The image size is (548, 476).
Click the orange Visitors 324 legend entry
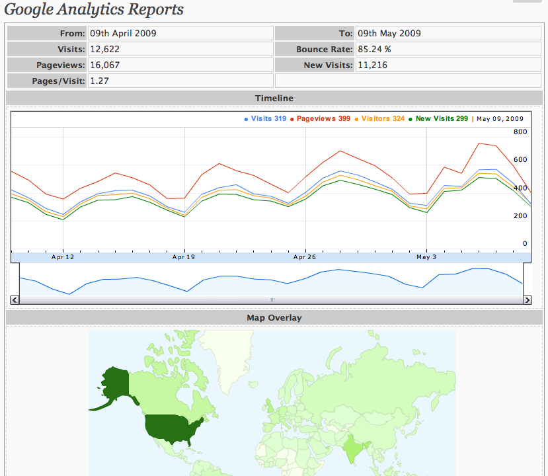coord(379,119)
